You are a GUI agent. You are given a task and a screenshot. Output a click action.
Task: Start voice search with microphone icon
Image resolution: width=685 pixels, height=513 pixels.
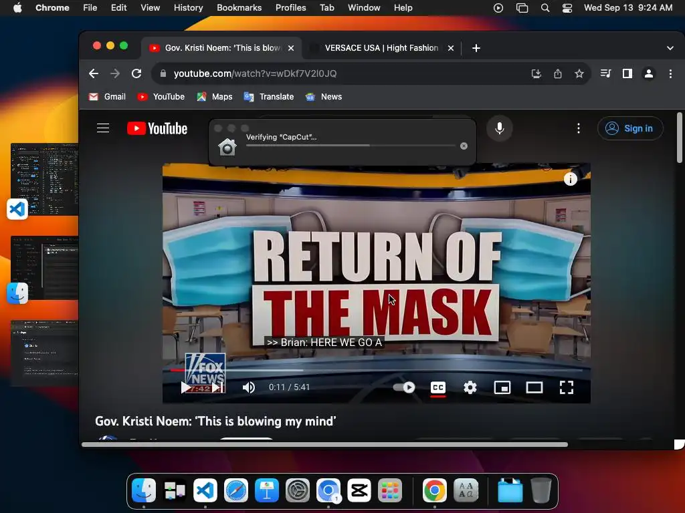pyautogui.click(x=499, y=128)
